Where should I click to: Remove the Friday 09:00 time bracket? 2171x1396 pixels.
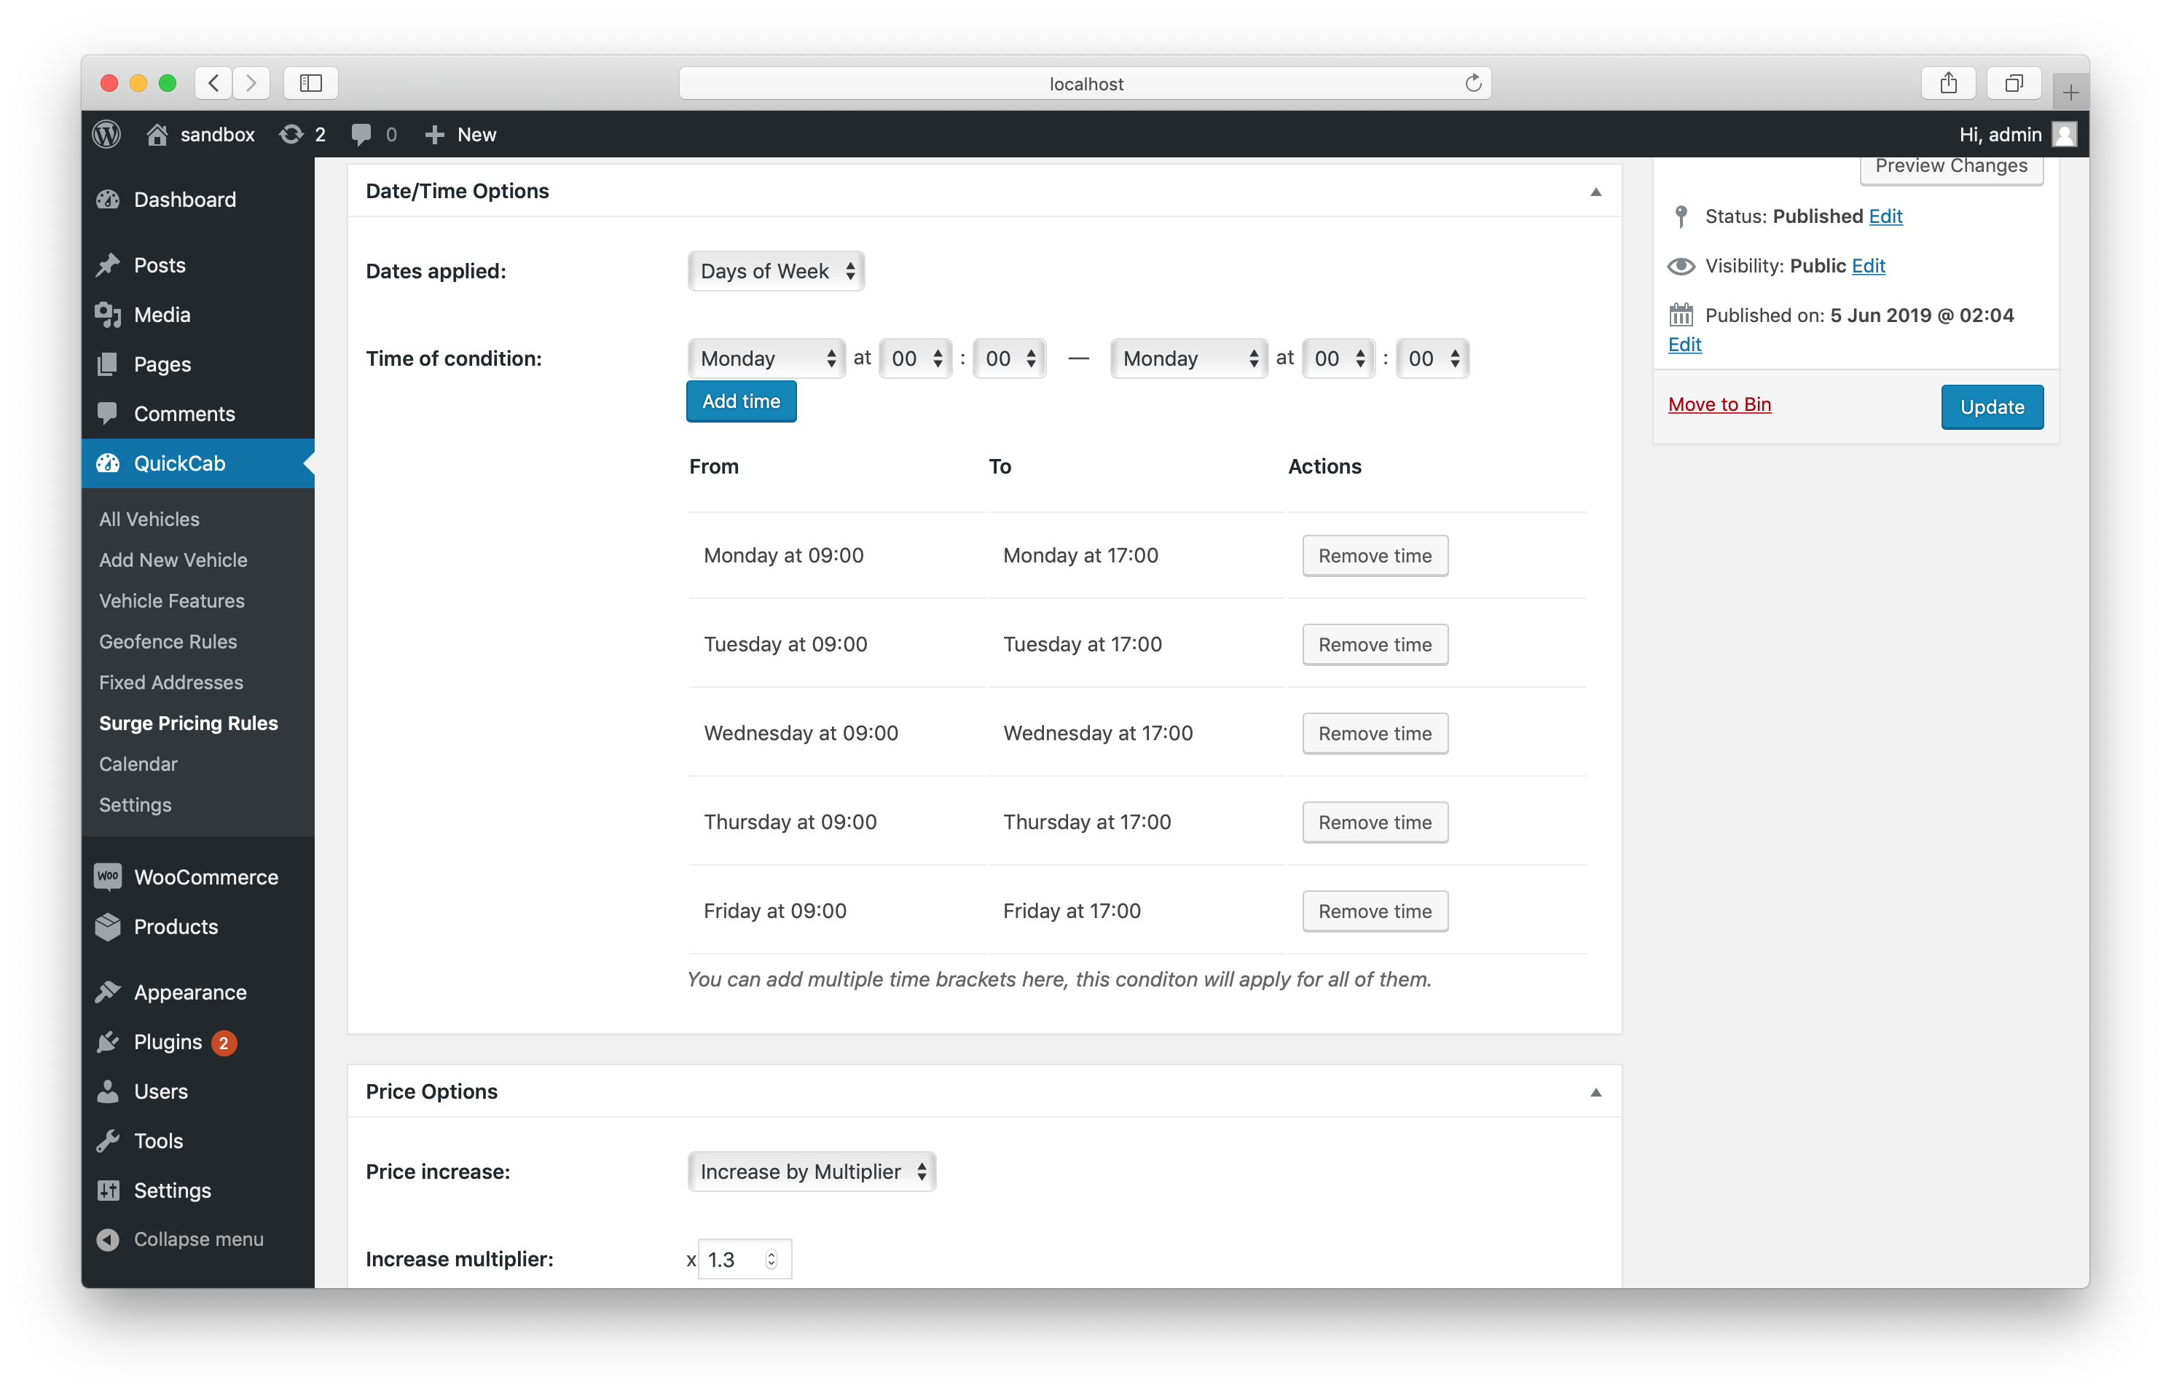(1374, 911)
